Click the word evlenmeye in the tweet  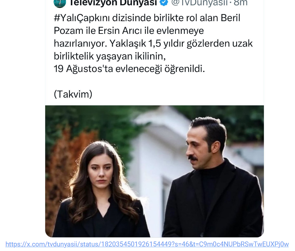[180, 31]
